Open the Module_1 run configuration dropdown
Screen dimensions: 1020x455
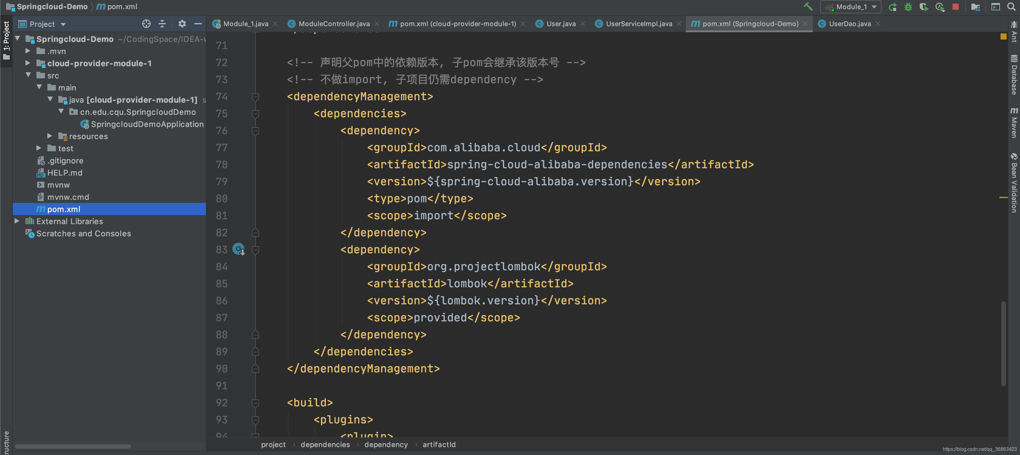(851, 7)
